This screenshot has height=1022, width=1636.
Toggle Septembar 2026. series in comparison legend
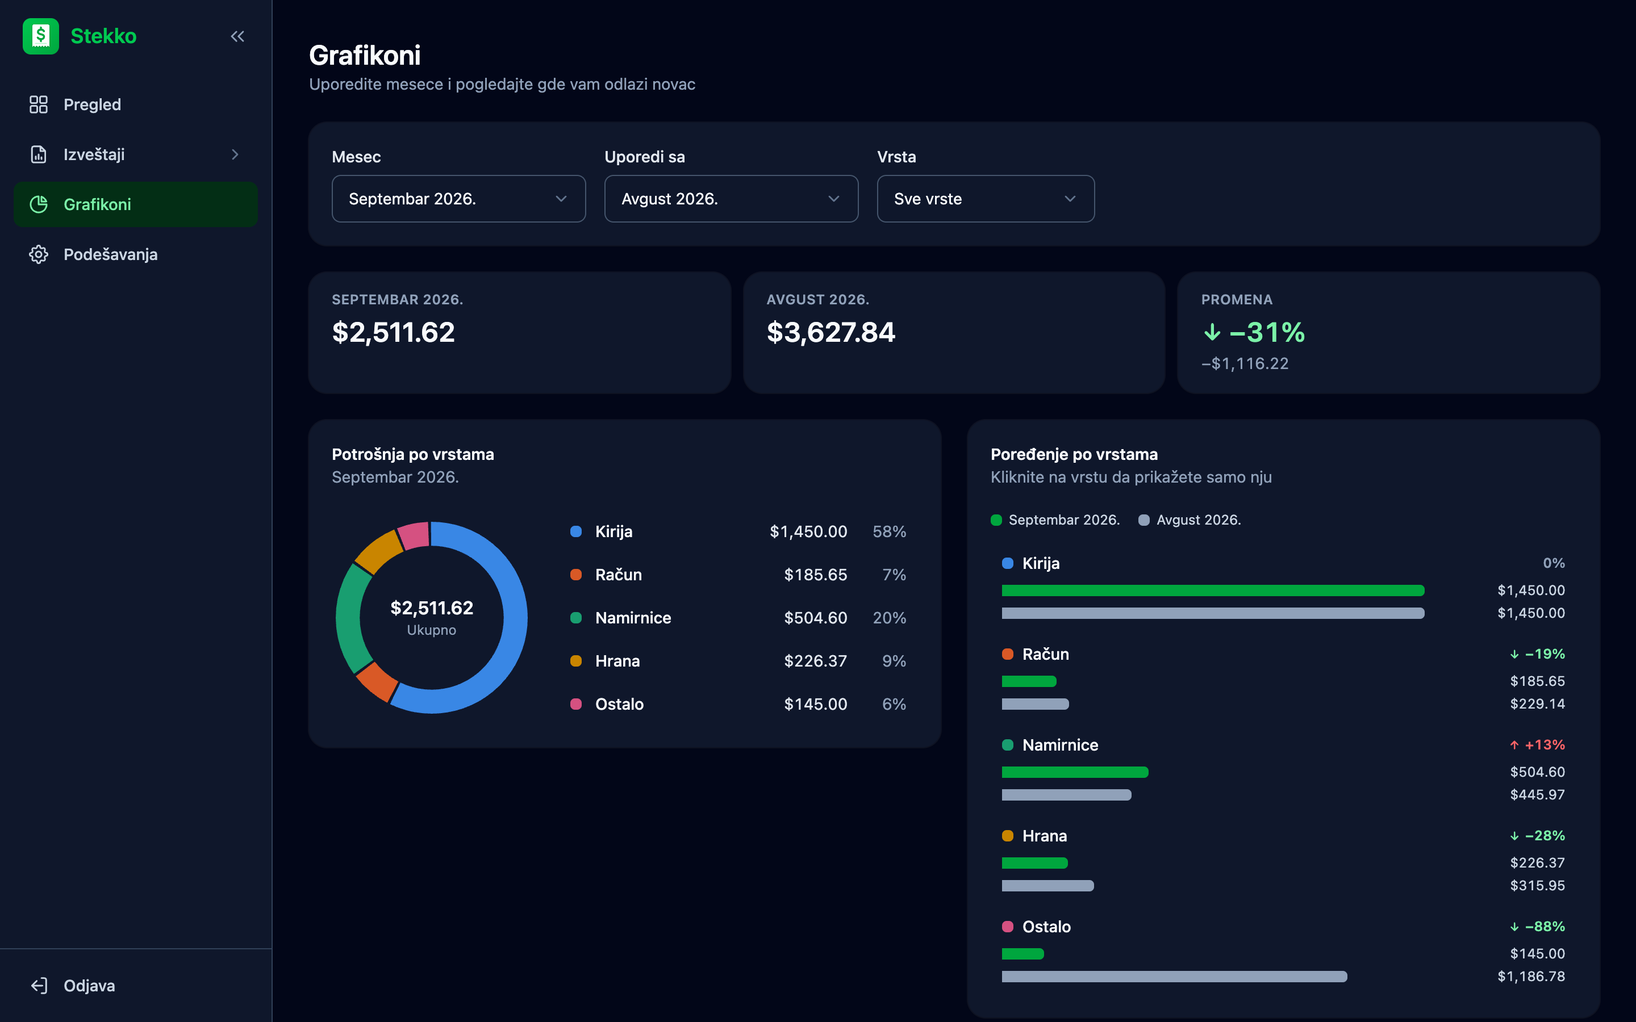point(1055,520)
